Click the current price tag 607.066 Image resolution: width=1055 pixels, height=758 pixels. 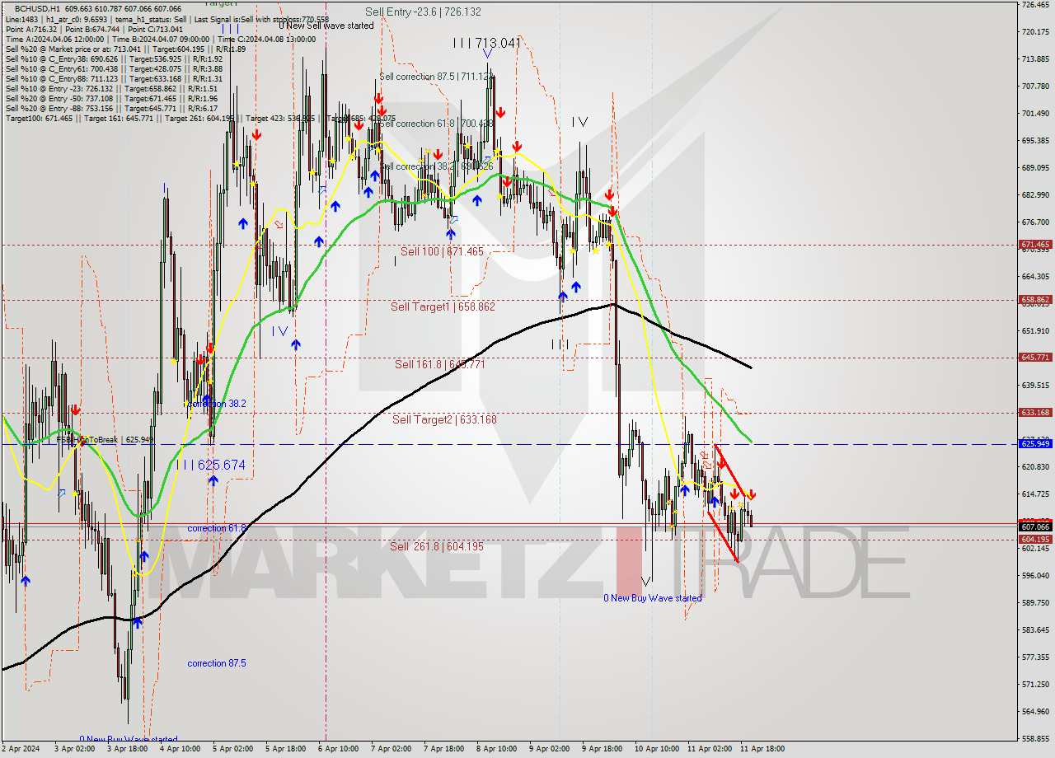tap(1035, 526)
